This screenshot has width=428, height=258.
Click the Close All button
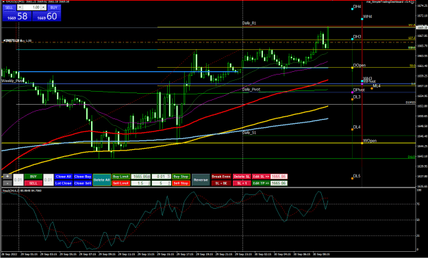point(63,177)
